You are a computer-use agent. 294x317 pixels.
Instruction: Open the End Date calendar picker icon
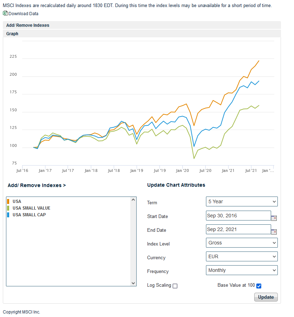pos(274,231)
